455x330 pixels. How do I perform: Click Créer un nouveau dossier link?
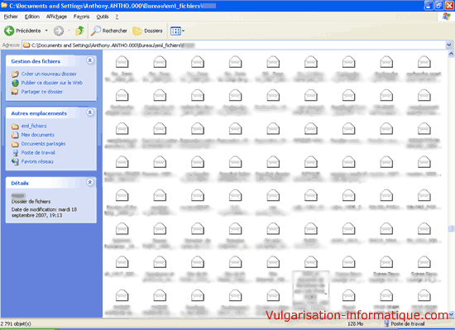pyautogui.click(x=49, y=74)
